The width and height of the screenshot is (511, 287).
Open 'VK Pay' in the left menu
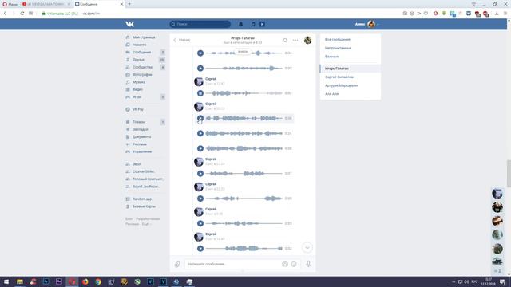(138, 110)
